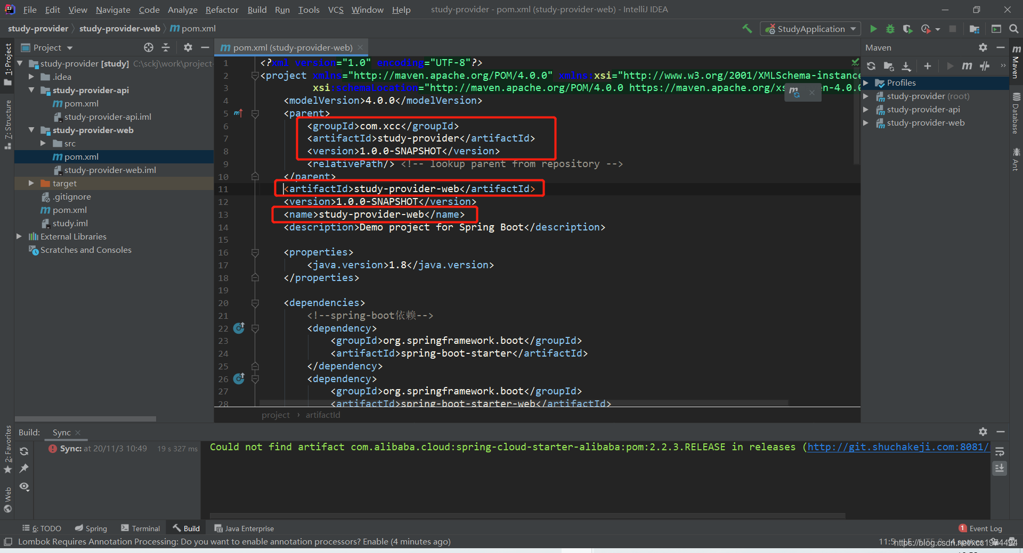This screenshot has height=553, width=1023.
Task: Expand study-provider-web in Maven panel
Action: (866, 123)
